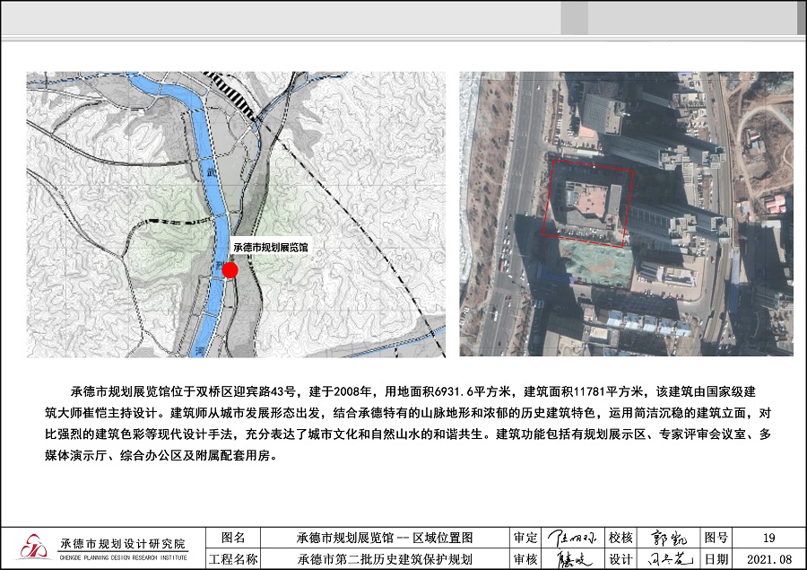
Task: Click the signature next to 设计
Action: click(x=667, y=559)
